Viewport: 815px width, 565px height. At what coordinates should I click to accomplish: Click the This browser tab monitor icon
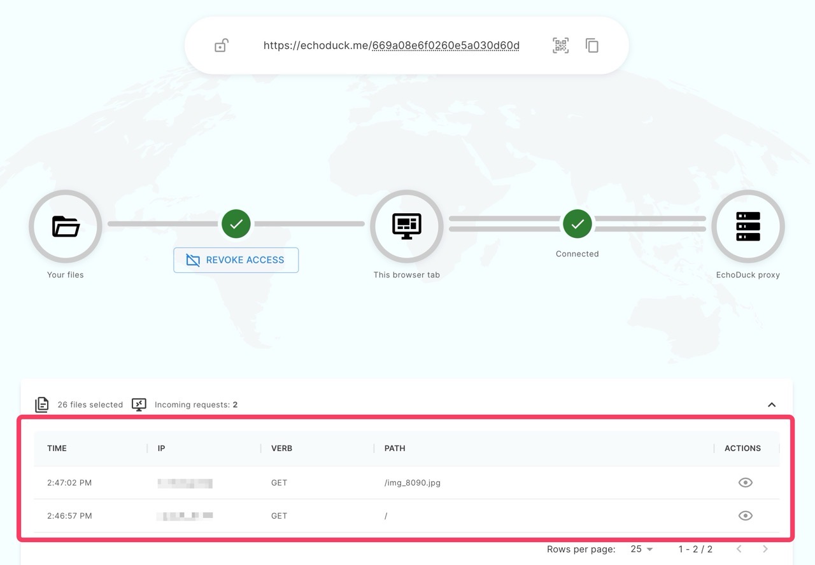pos(407,226)
